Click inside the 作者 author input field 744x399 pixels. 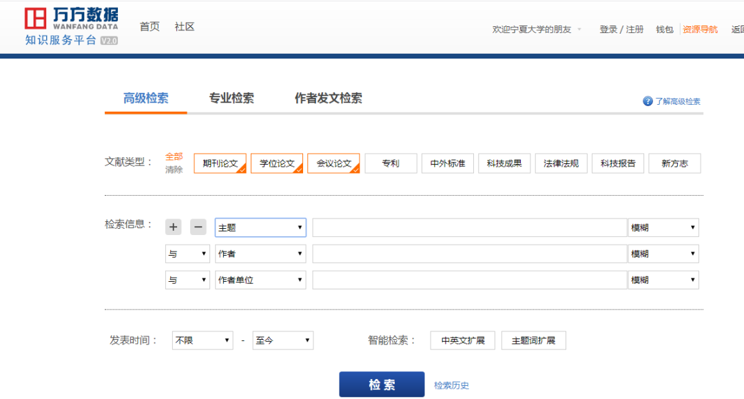(x=468, y=254)
